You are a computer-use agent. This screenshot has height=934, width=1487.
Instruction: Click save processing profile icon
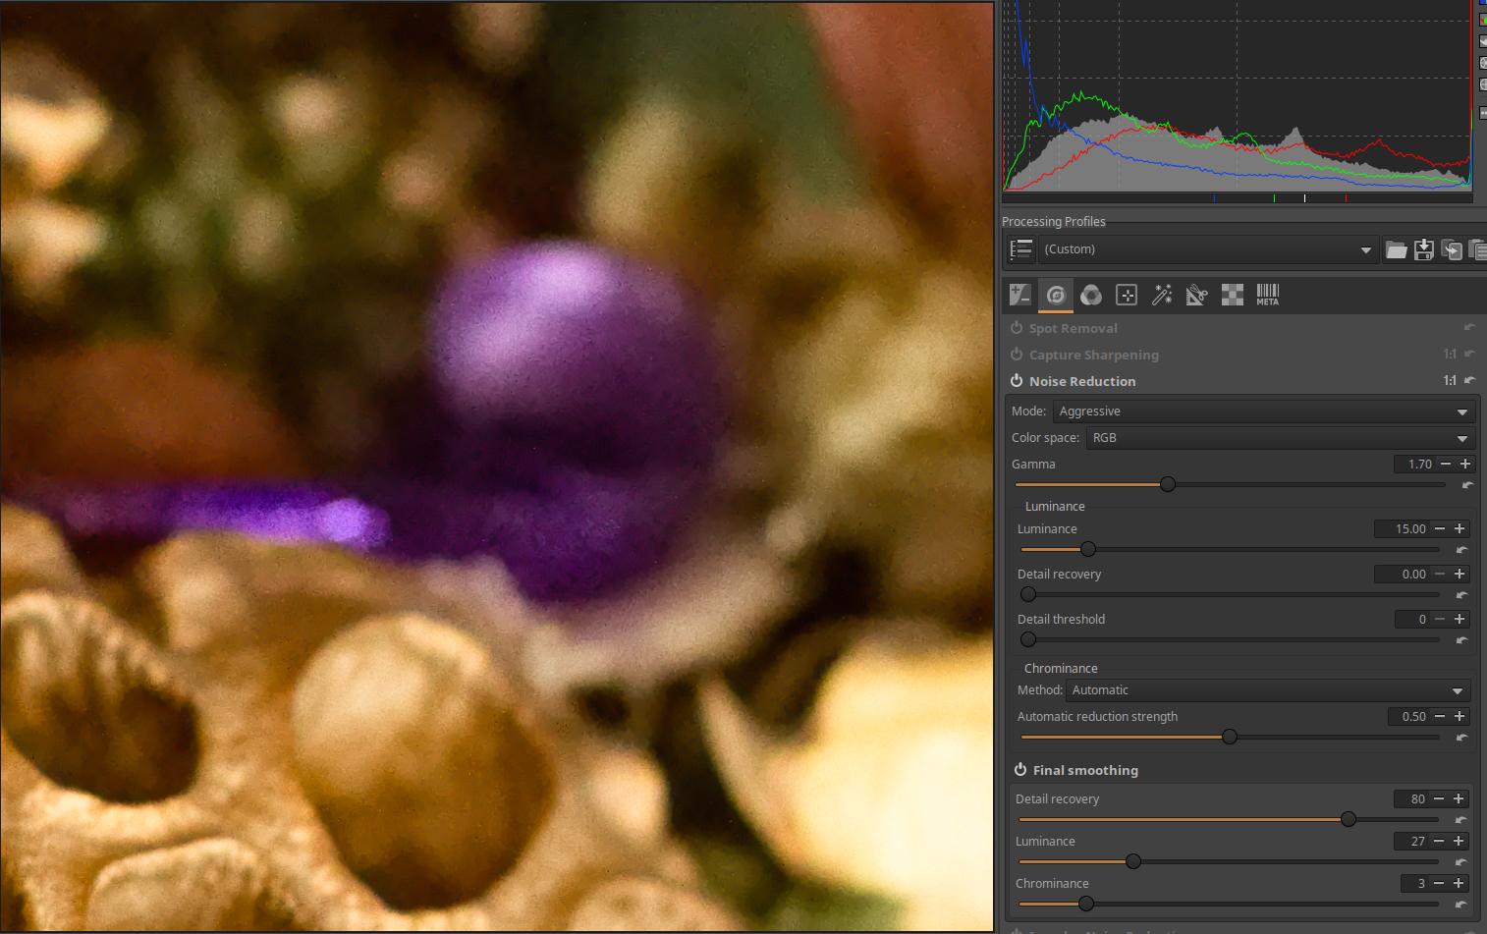coord(1423,250)
